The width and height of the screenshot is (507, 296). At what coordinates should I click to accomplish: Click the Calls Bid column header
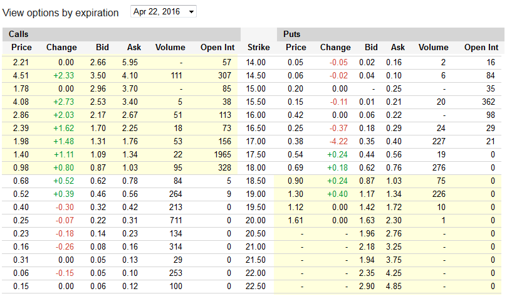pyautogui.click(x=102, y=48)
